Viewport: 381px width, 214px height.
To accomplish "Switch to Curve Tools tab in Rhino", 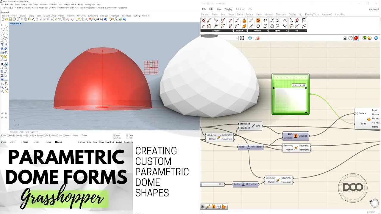I will 81,16.
